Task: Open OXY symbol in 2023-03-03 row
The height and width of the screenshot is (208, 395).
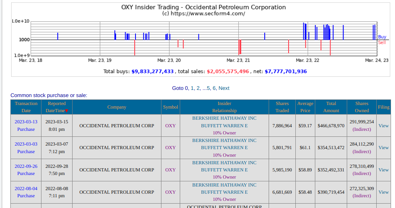Action: [x=170, y=148]
